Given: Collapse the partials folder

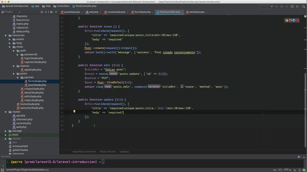Looking at the screenshot, I should tap(18, 77).
